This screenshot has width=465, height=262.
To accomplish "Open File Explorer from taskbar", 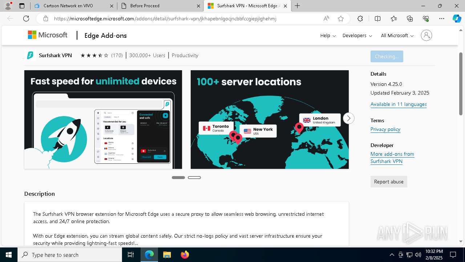I will click(x=167, y=255).
